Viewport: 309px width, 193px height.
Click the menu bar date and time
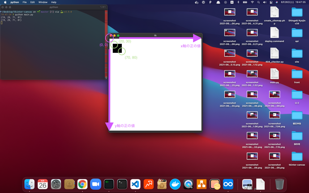click(x=293, y=2)
